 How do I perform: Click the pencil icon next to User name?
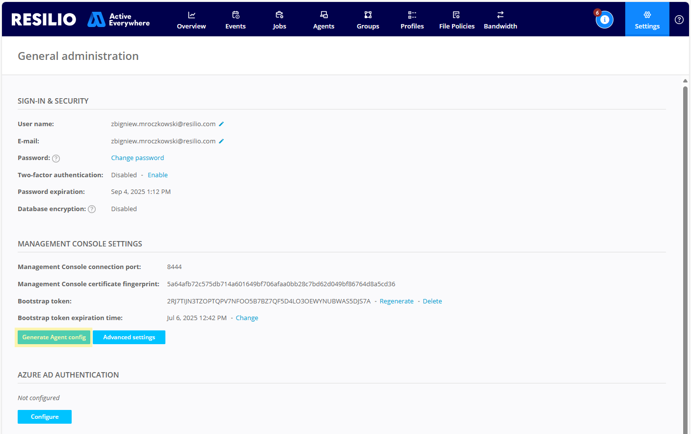click(x=221, y=124)
